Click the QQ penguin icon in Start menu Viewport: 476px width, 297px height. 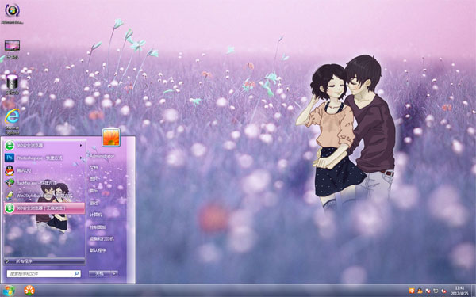[x=10, y=170]
